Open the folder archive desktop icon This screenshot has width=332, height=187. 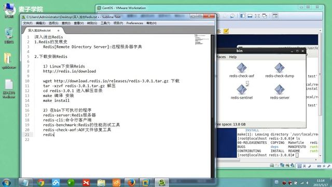pyautogui.click(x=9, y=61)
